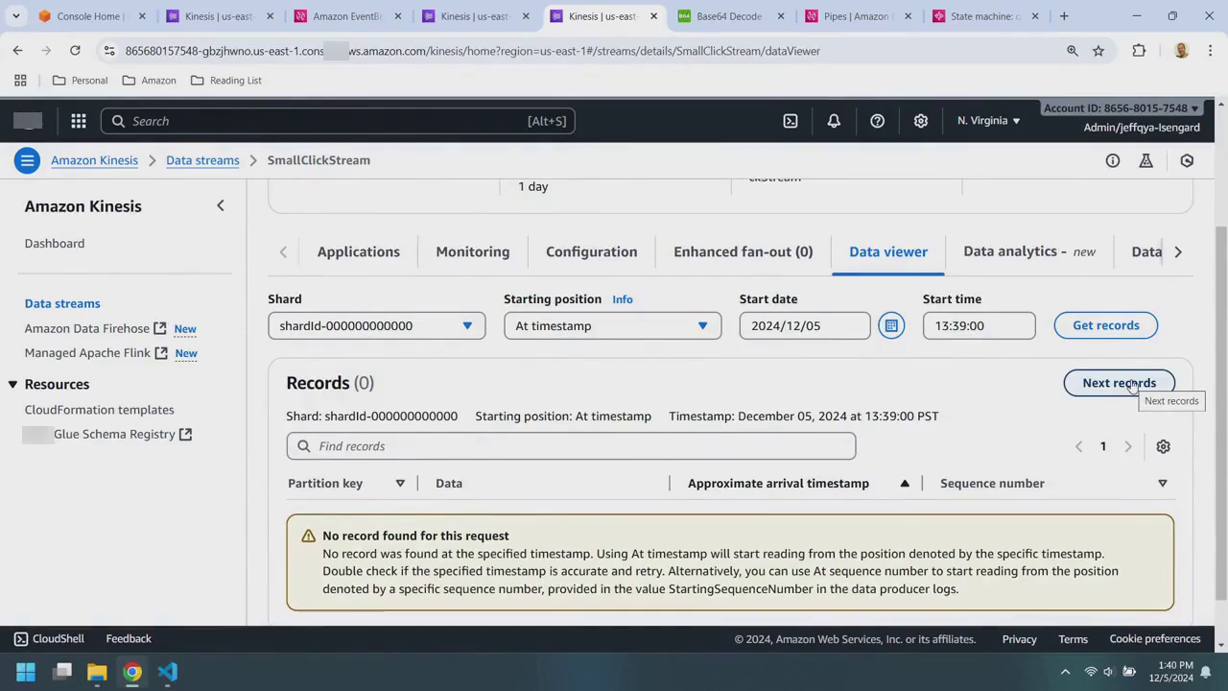Open help question mark menu
This screenshot has width=1228, height=691.
877,121
